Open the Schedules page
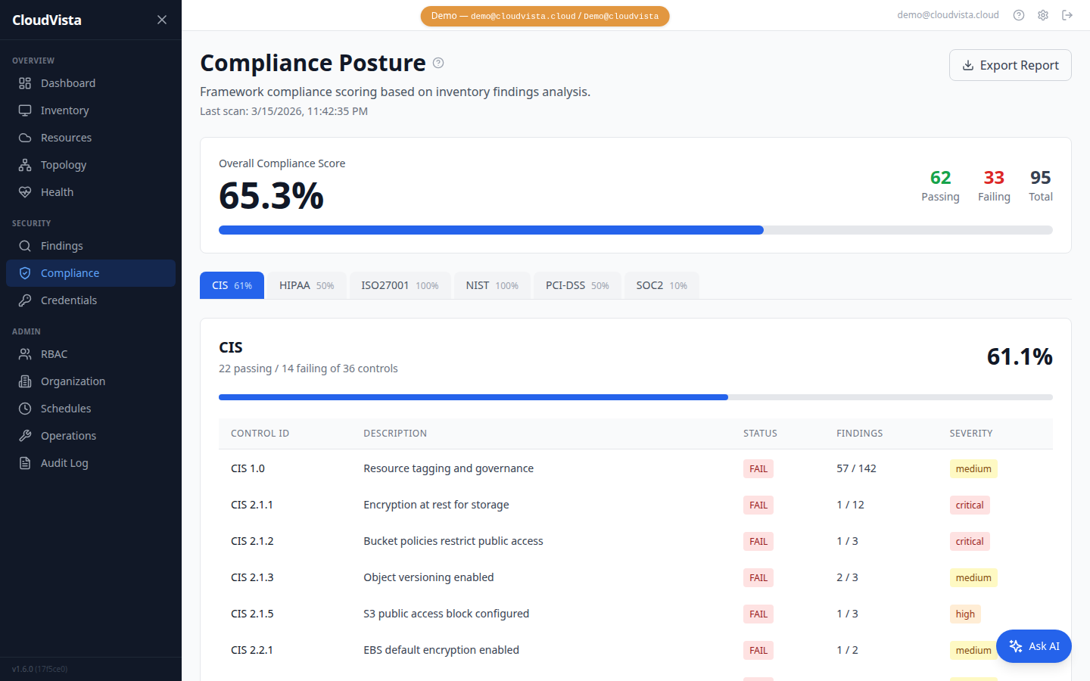1090x681 pixels. (x=64, y=408)
